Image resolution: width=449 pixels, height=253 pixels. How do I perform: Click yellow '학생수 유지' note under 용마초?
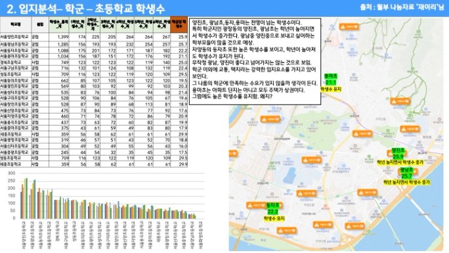pyautogui.click(x=331, y=89)
